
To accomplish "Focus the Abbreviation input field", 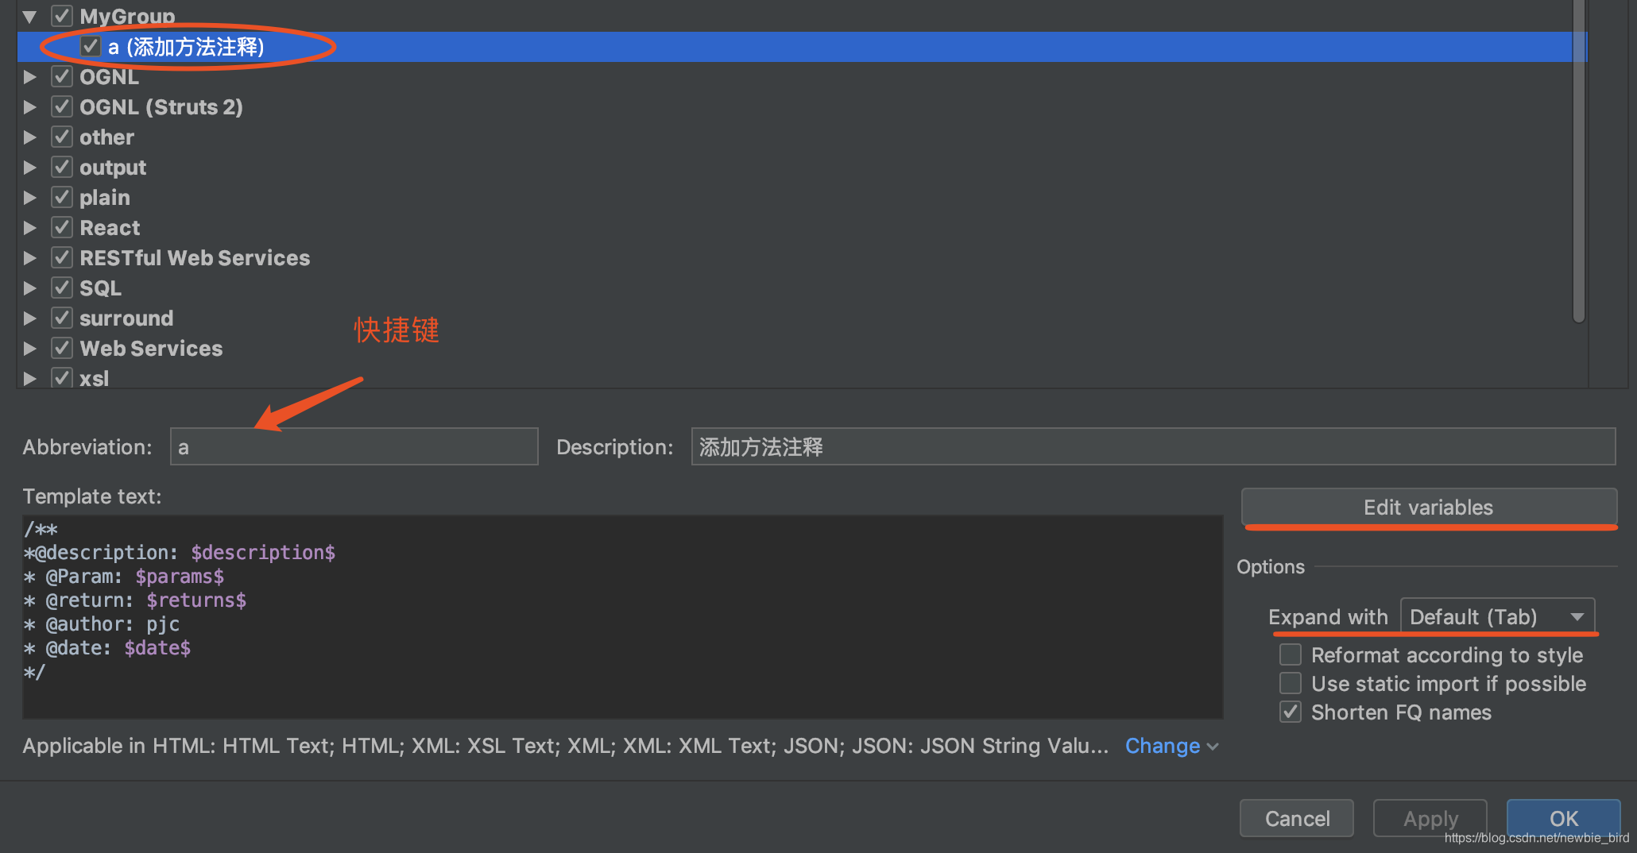I will click(354, 446).
